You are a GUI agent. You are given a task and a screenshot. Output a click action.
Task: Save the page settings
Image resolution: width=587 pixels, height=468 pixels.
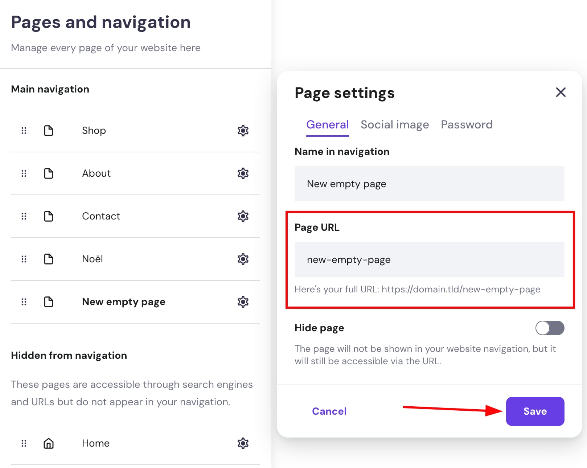535,411
